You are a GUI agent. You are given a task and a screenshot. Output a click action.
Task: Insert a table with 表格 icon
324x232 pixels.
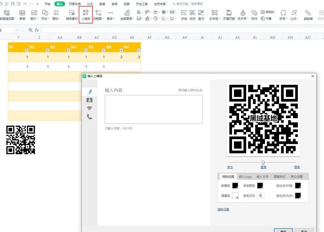tap(22, 15)
